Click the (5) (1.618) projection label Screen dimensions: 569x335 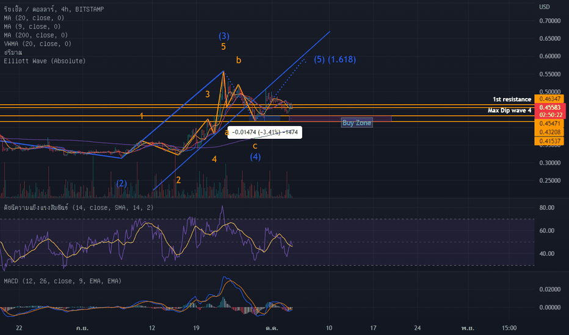pyautogui.click(x=335, y=60)
